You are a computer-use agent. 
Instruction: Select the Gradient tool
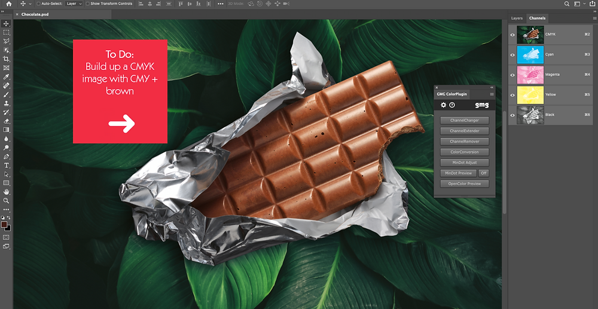[x=7, y=130]
